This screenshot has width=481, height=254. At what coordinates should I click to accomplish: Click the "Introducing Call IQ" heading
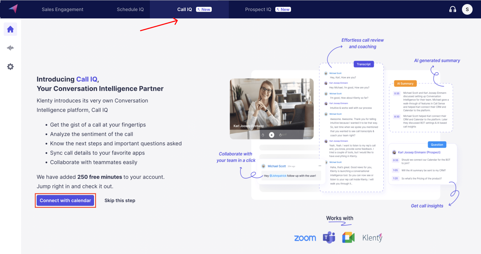[x=68, y=79]
